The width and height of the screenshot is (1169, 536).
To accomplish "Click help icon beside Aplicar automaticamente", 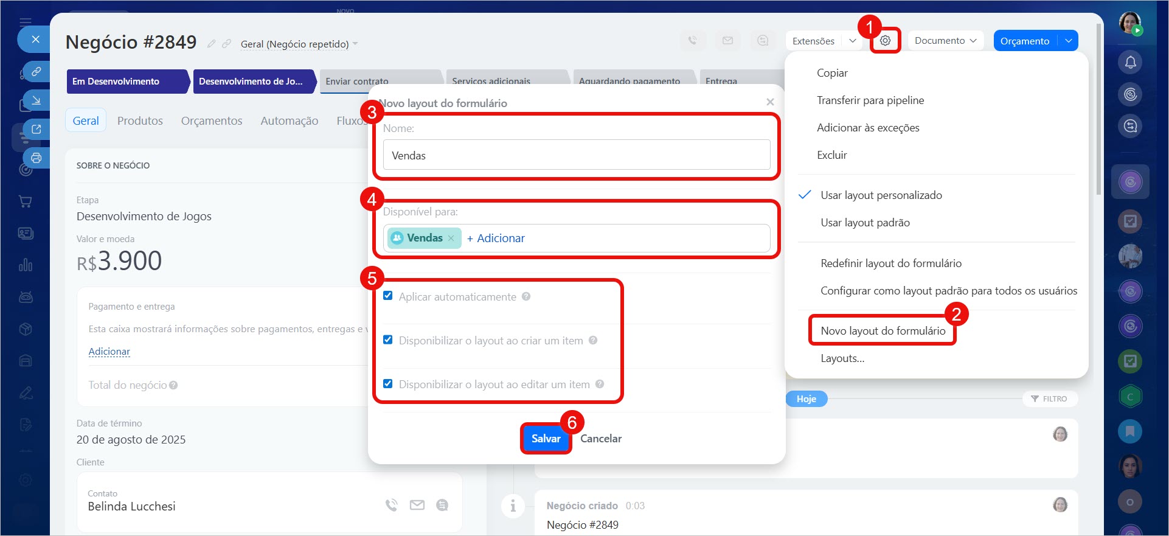I will (526, 297).
